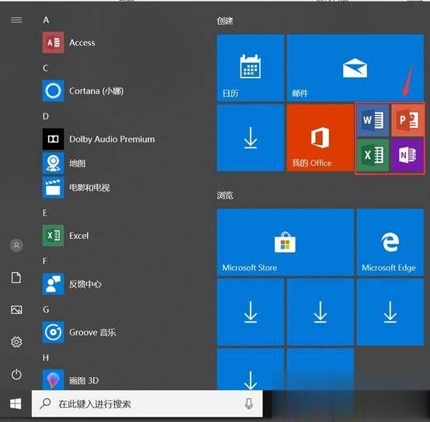
Task: Open the 电影和电视 app icon
Action: coord(54,187)
